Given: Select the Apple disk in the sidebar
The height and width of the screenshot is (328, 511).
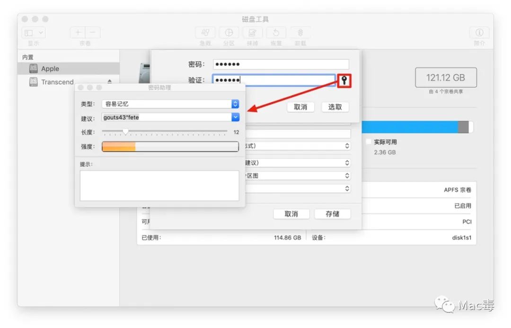Looking at the screenshot, I should tap(50, 69).
